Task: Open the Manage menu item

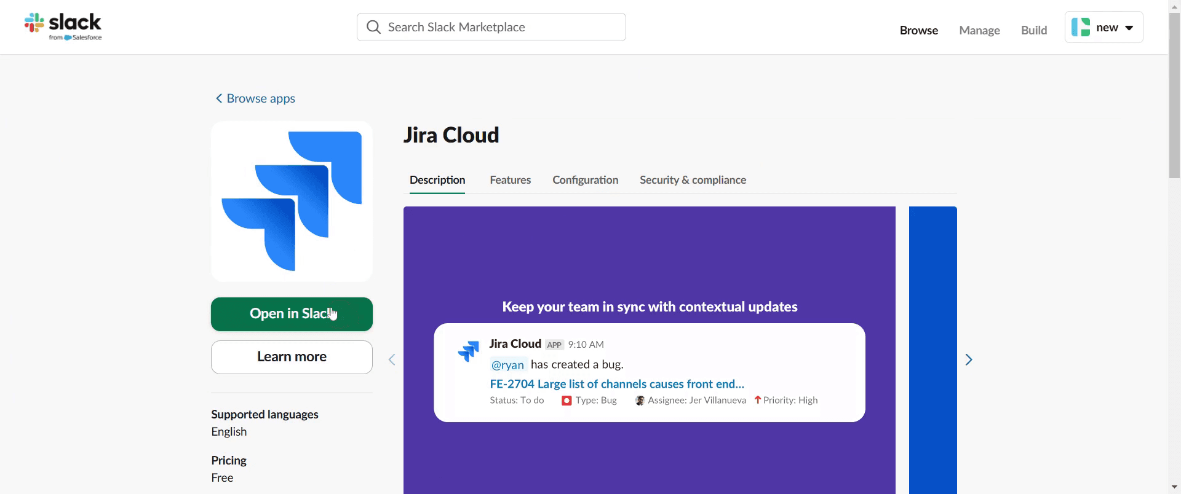Action: [979, 30]
